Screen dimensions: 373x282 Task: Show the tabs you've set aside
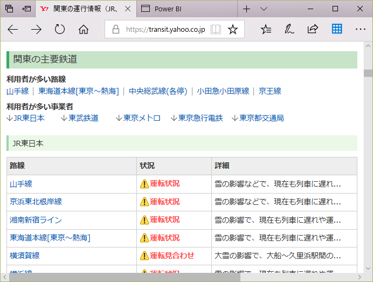pyautogui.click(x=9, y=9)
